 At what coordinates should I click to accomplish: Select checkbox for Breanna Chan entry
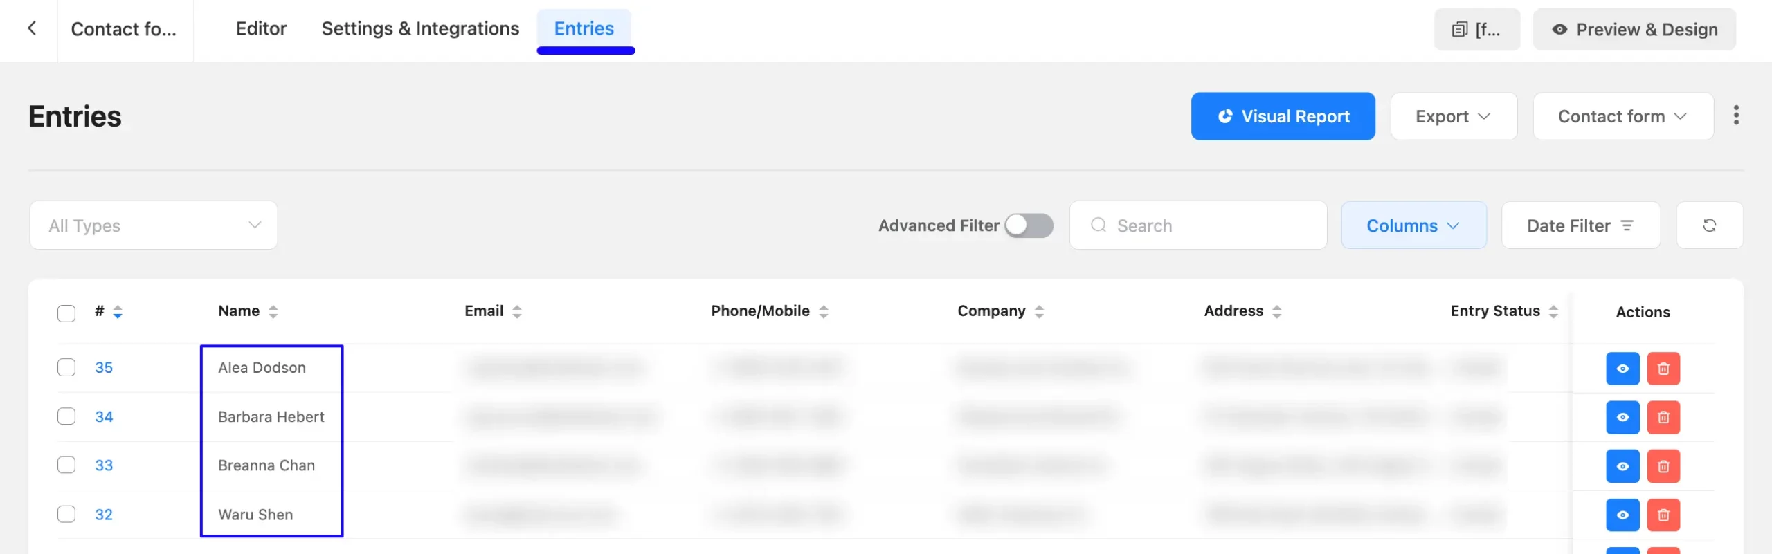66,465
